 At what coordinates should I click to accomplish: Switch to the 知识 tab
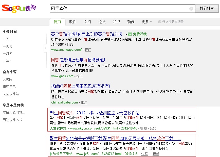[x=116, y=22]
